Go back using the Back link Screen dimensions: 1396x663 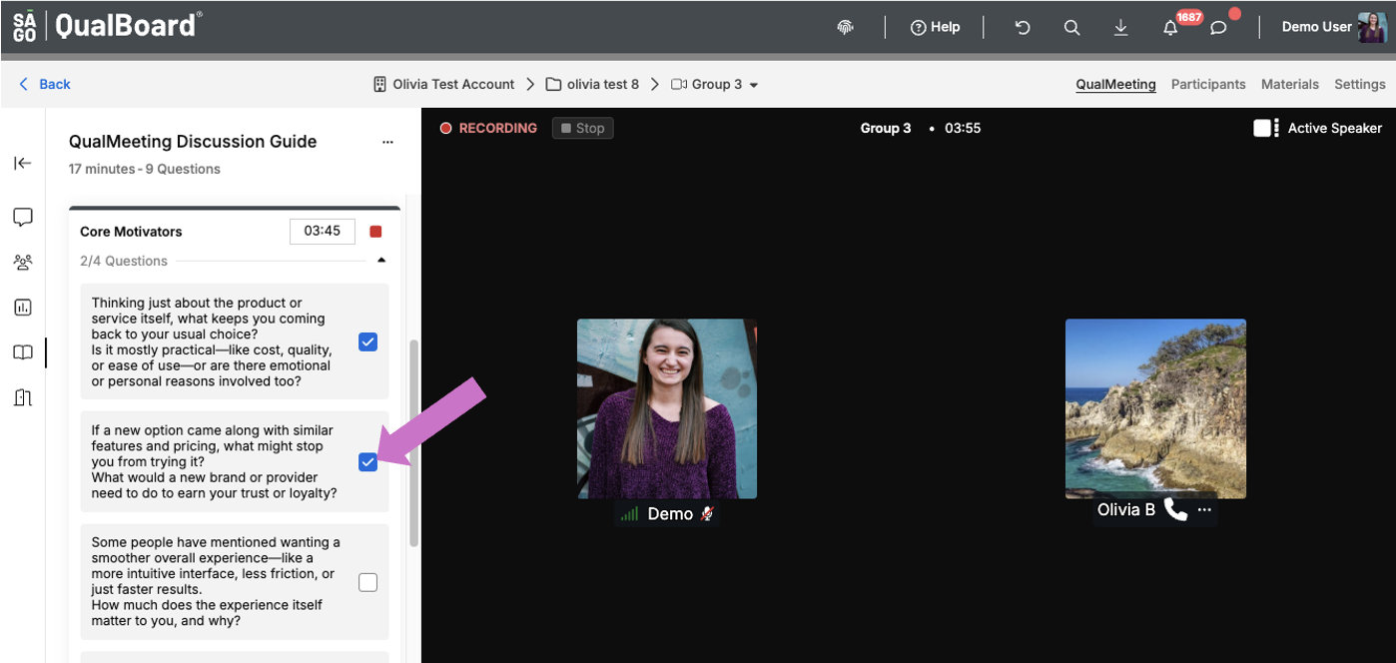(45, 84)
